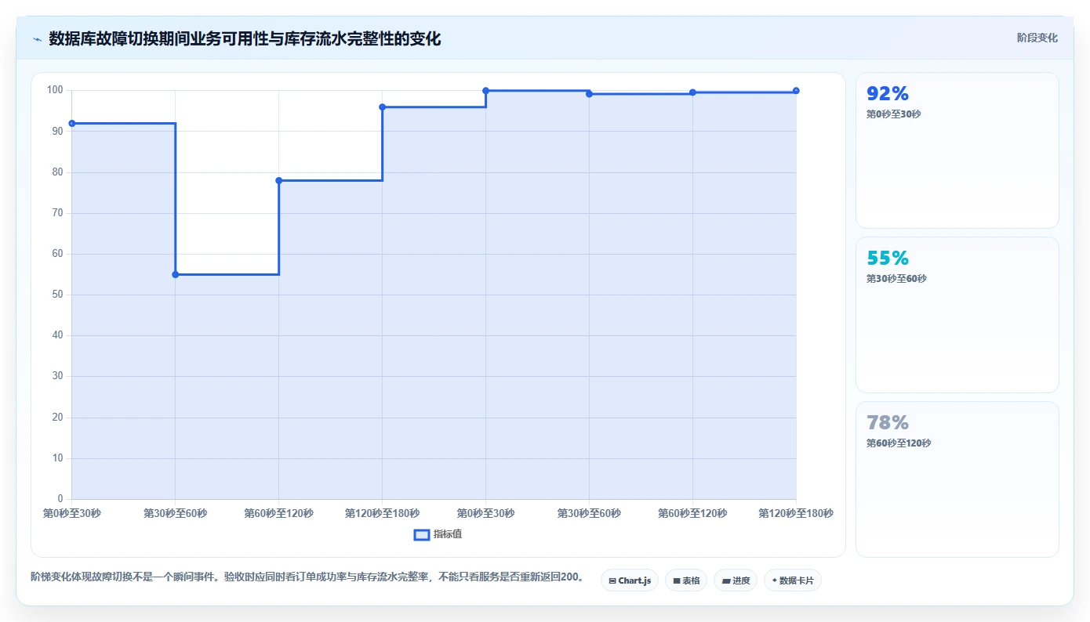This screenshot has height=622, width=1090.
Task: Click the y-axis label 50
Action: tap(57, 295)
